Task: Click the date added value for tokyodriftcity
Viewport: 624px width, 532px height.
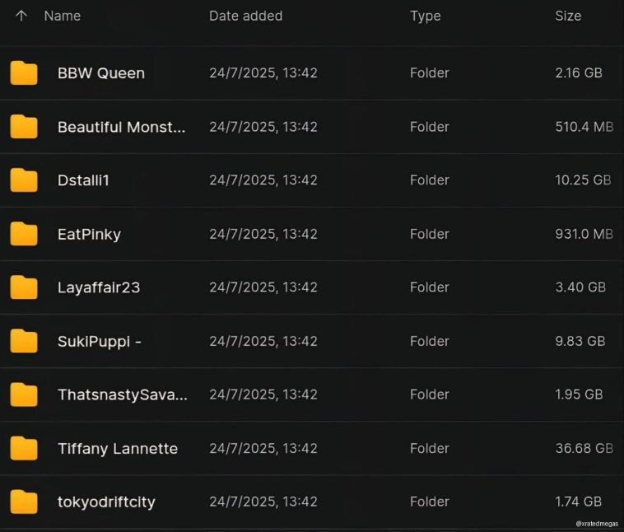Action: tap(263, 502)
